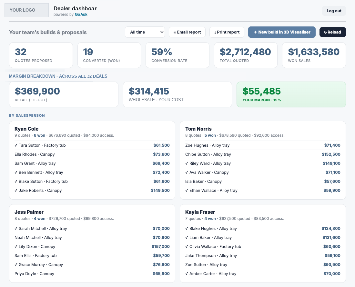Image resolution: width=355 pixels, height=287 pixels.
Task: Open the Grace Murray · Canopy row
Action: (92, 265)
